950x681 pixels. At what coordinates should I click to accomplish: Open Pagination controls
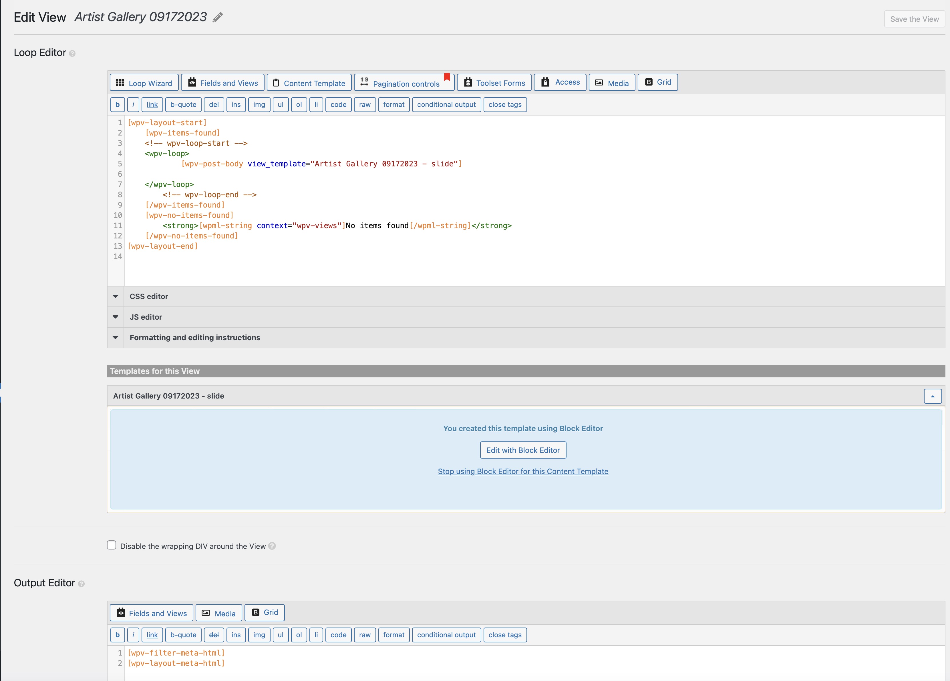click(x=404, y=83)
